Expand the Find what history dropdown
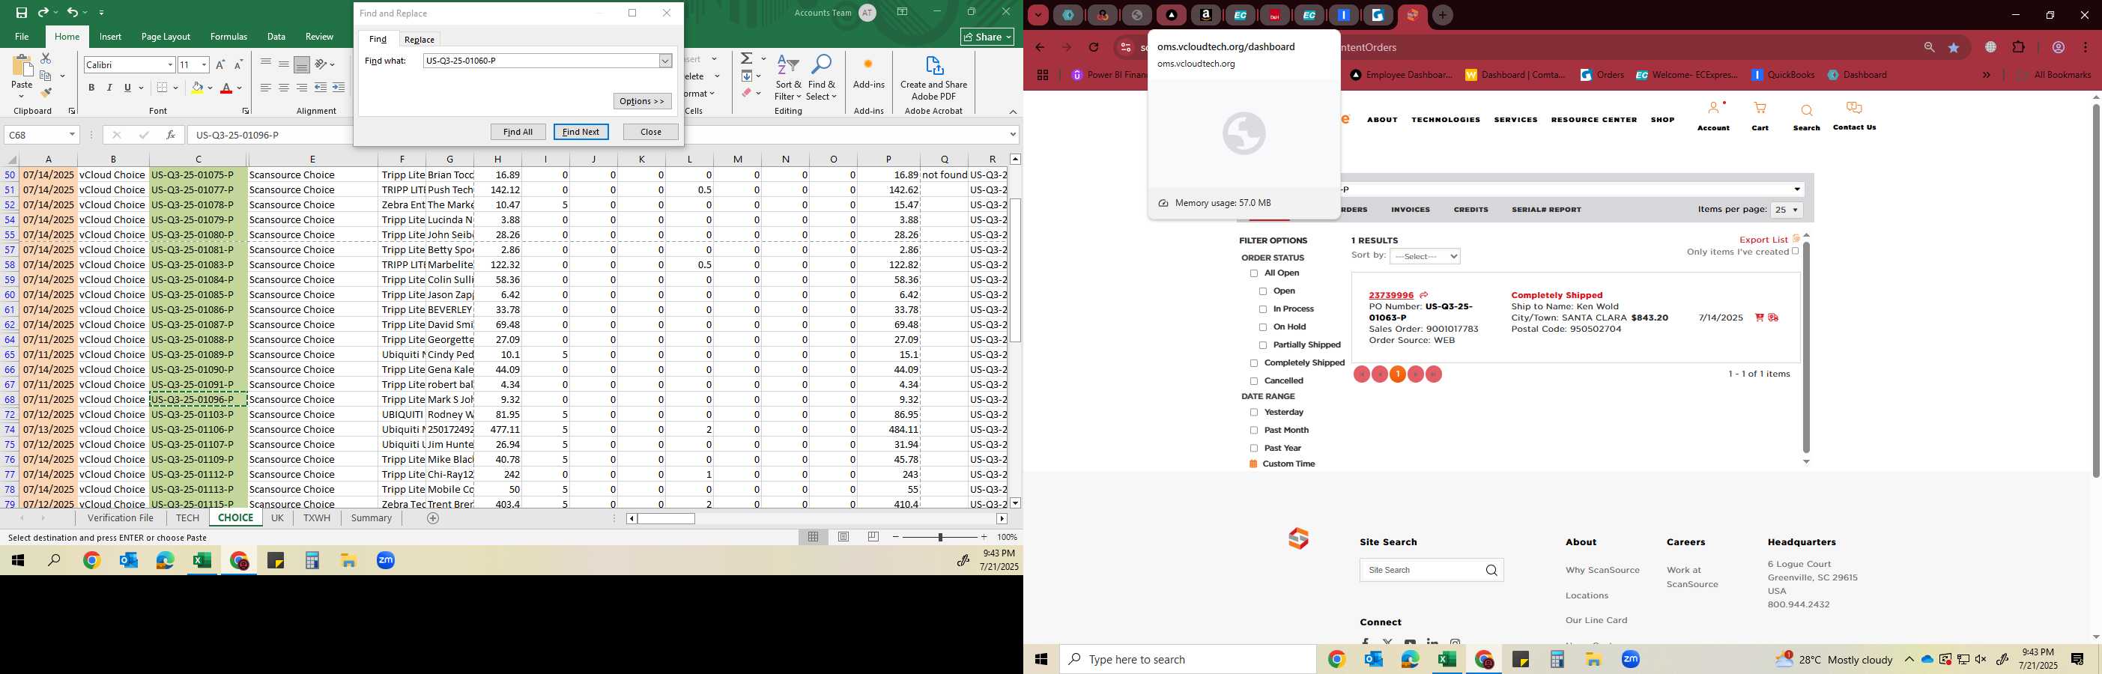The width and height of the screenshot is (2102, 674). coord(665,61)
